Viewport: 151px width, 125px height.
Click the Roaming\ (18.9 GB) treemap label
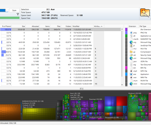pos(95,99)
